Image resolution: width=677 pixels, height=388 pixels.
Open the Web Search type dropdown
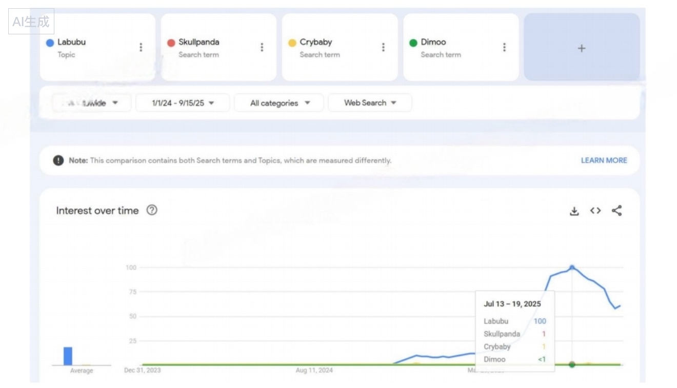tap(370, 103)
